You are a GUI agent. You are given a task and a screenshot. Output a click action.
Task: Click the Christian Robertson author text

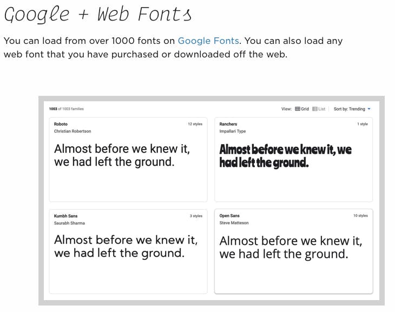point(73,131)
